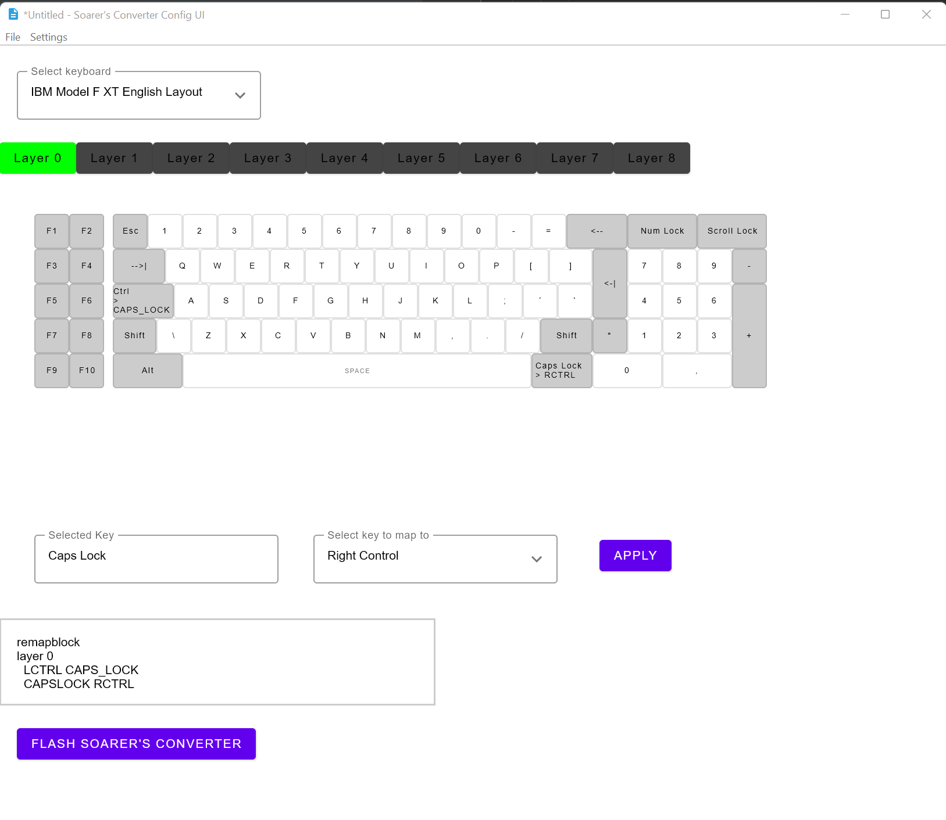Click the FLASH SOARER'S CONVERTER button

135,743
